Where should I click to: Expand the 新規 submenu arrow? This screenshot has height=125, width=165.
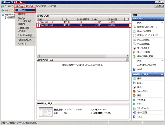click(x=162, y=23)
